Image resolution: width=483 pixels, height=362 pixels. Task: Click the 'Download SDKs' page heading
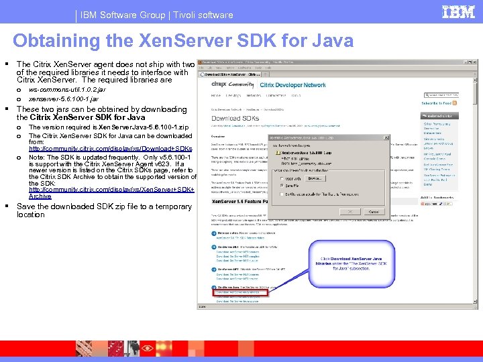(x=235, y=119)
